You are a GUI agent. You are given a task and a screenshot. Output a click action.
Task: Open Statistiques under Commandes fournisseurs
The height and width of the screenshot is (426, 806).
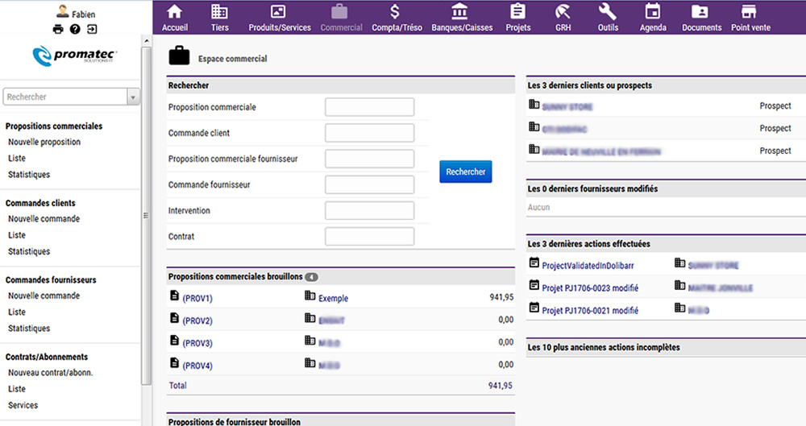coord(29,329)
